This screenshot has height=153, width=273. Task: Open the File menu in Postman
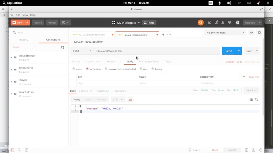point(12,15)
